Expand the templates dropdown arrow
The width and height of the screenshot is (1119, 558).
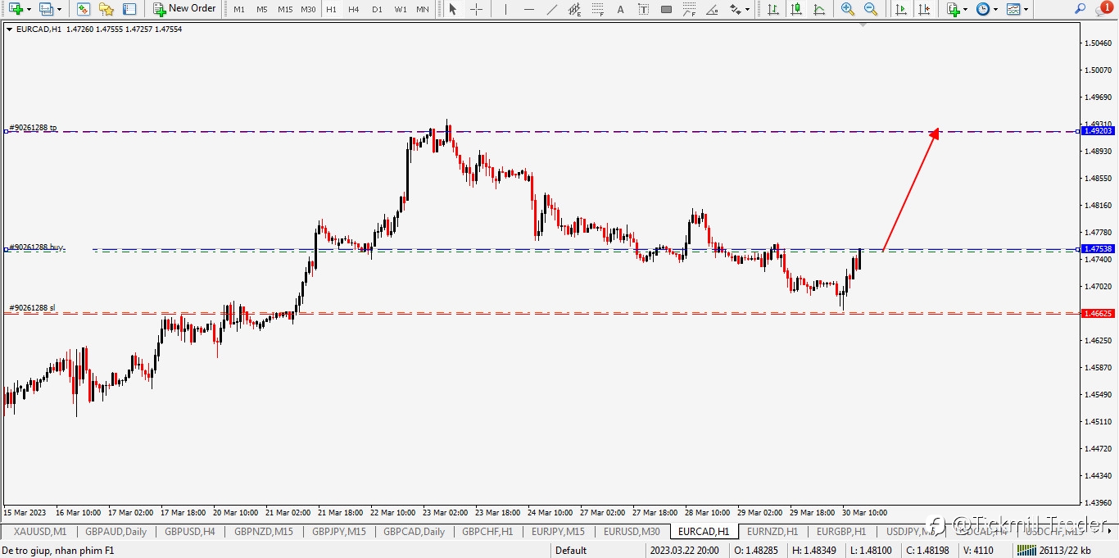[x=1026, y=9]
